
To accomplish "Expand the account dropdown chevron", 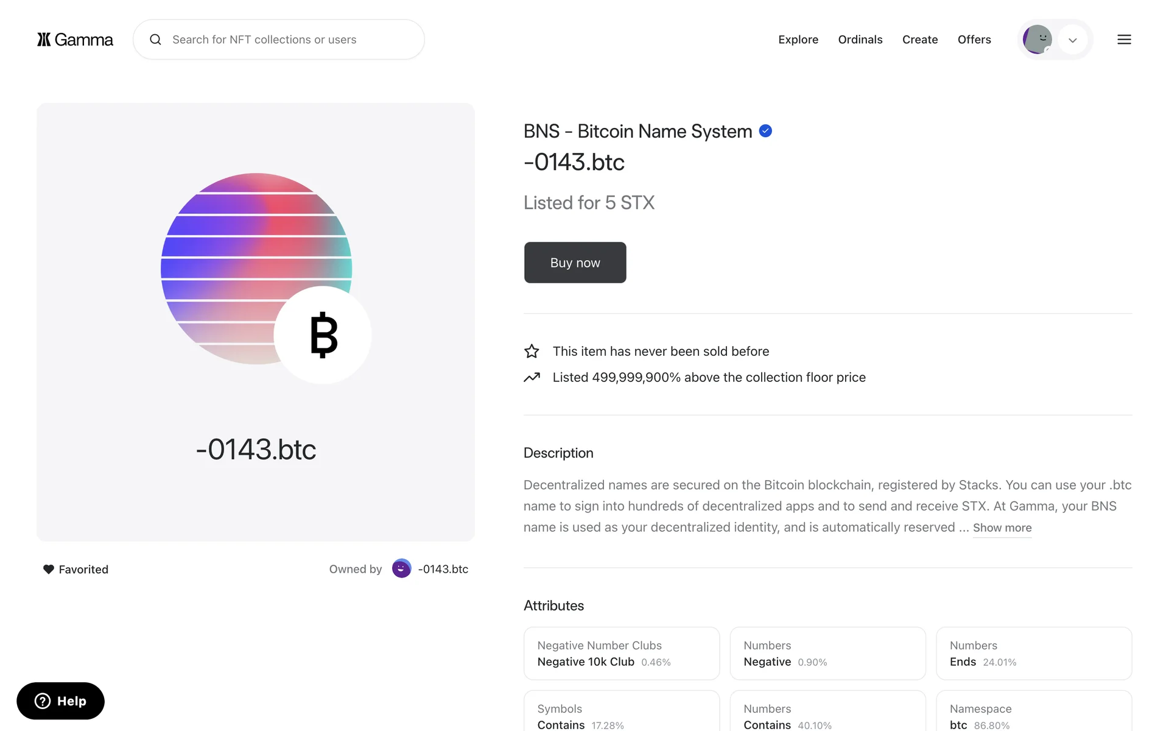I will click(x=1073, y=40).
